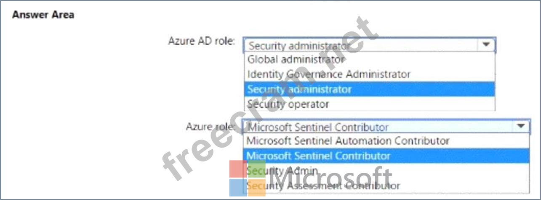541x200 pixels.
Task: Select Global administrator option
Action: coord(296,60)
